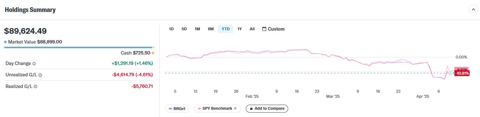
Task: Click the Add to Compare button
Action: 267,108
